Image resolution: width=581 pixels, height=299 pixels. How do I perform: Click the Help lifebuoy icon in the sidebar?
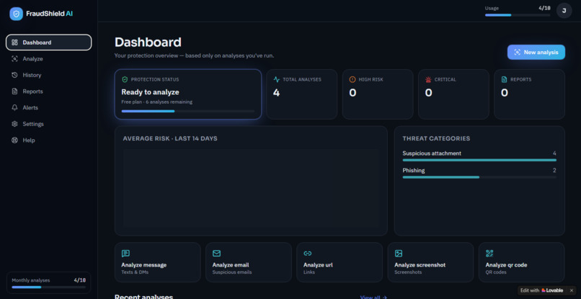click(15, 140)
